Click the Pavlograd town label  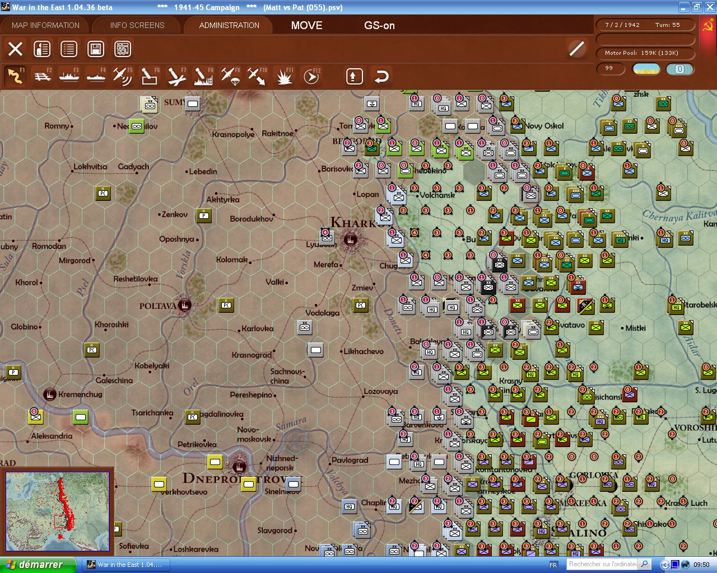click(x=350, y=460)
